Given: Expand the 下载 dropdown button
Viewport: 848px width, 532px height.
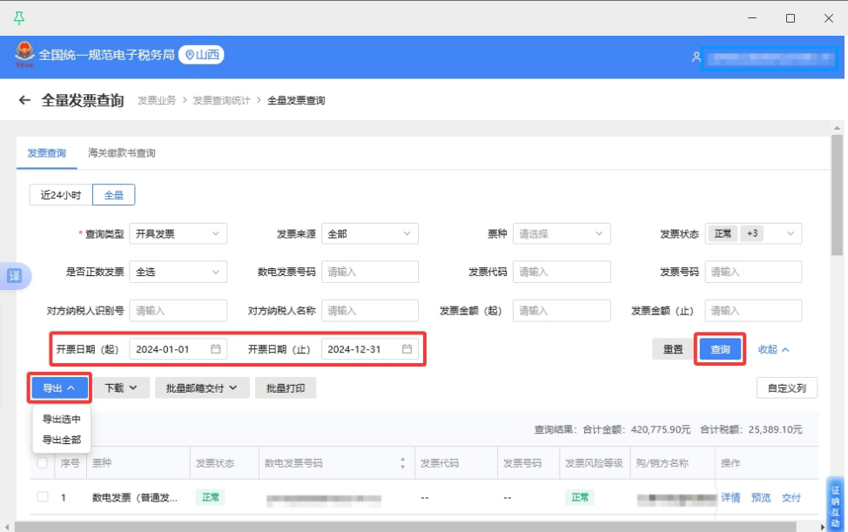Looking at the screenshot, I should coord(121,388).
